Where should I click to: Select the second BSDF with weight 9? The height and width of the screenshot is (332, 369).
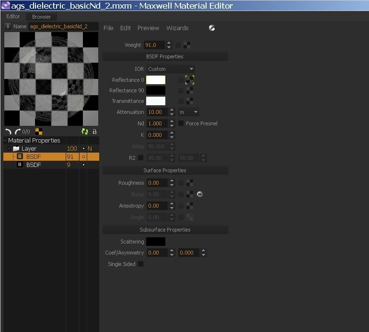tap(34, 165)
